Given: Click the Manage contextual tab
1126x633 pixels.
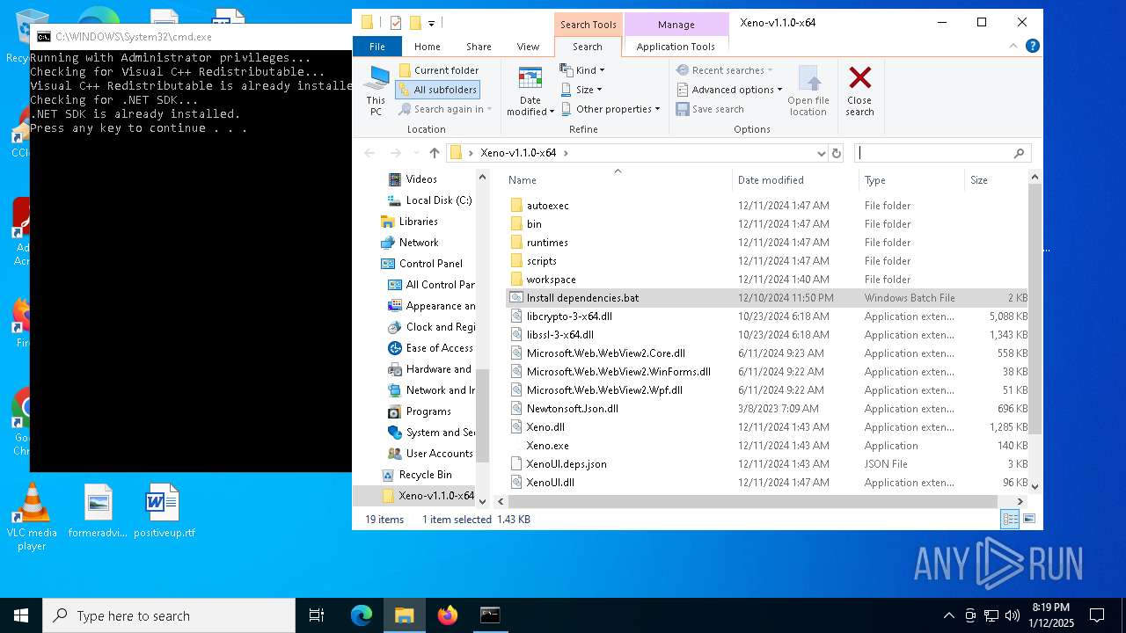Looking at the screenshot, I should (x=676, y=25).
